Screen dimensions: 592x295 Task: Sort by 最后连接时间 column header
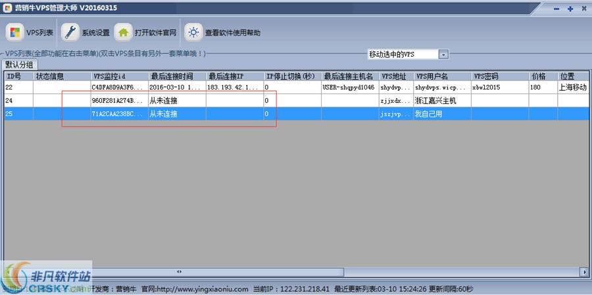click(x=177, y=76)
